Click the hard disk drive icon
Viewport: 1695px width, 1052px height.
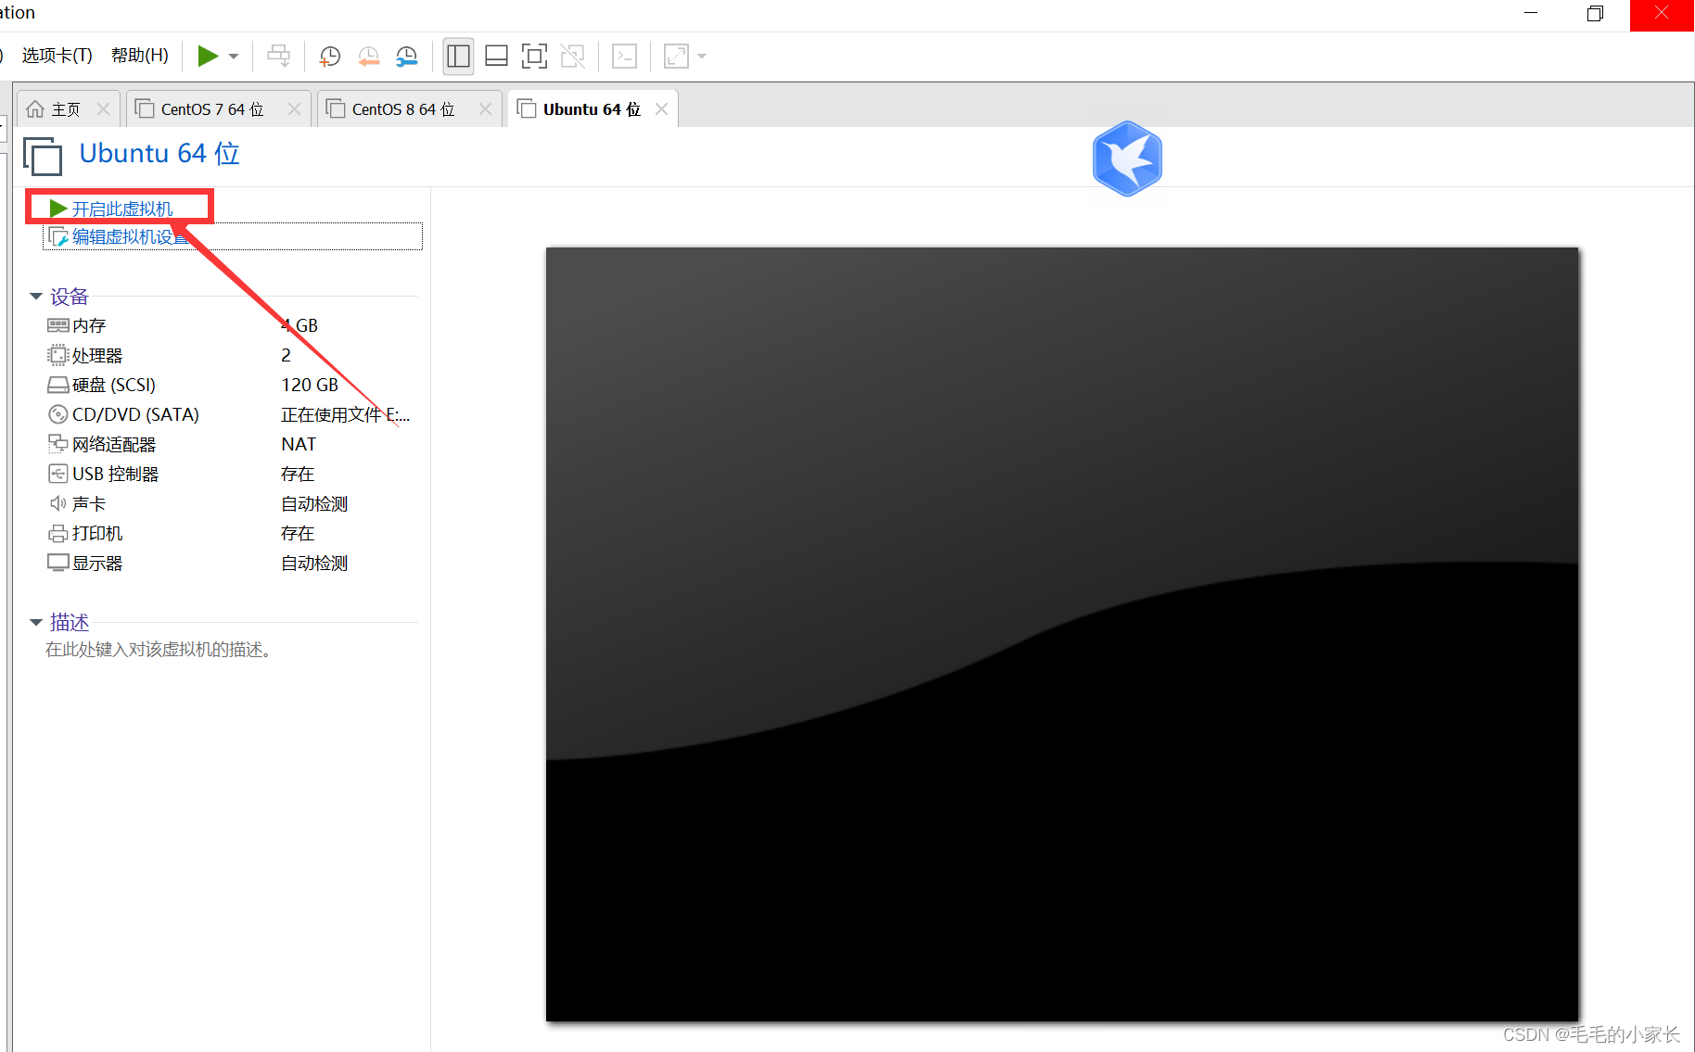(x=57, y=385)
